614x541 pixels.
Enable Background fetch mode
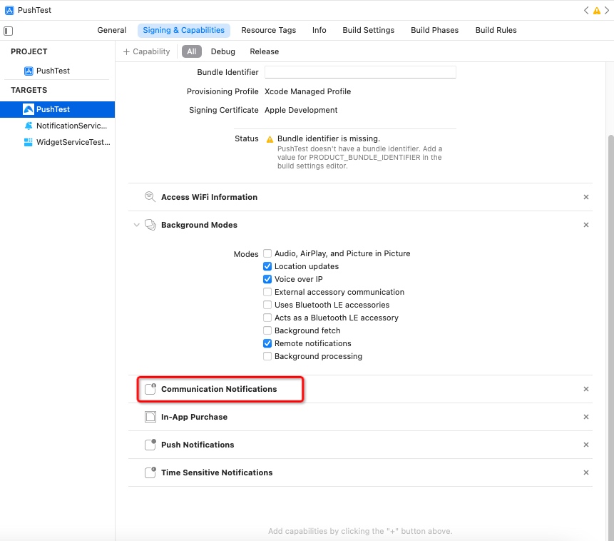click(x=267, y=330)
